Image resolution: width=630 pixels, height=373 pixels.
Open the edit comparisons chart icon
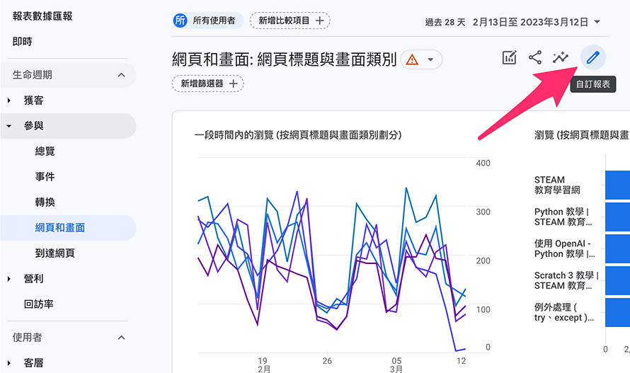pyautogui.click(x=510, y=57)
